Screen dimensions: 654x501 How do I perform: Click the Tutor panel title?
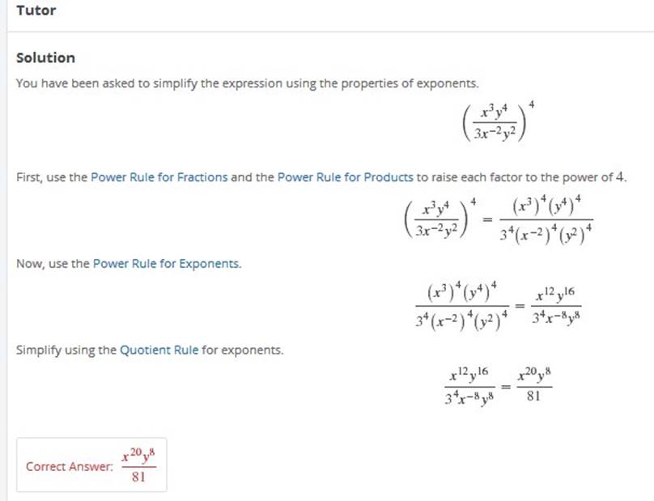[x=36, y=11]
